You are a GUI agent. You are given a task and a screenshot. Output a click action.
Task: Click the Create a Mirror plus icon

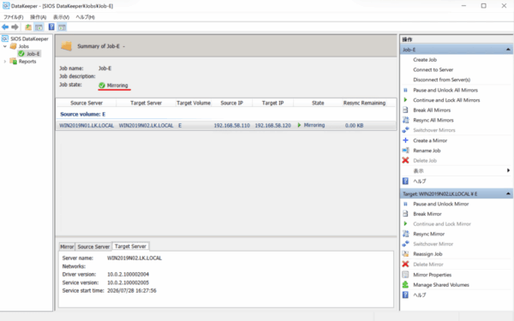(406, 140)
